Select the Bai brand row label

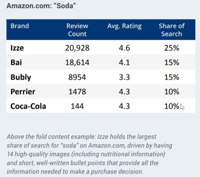[x=16, y=62]
